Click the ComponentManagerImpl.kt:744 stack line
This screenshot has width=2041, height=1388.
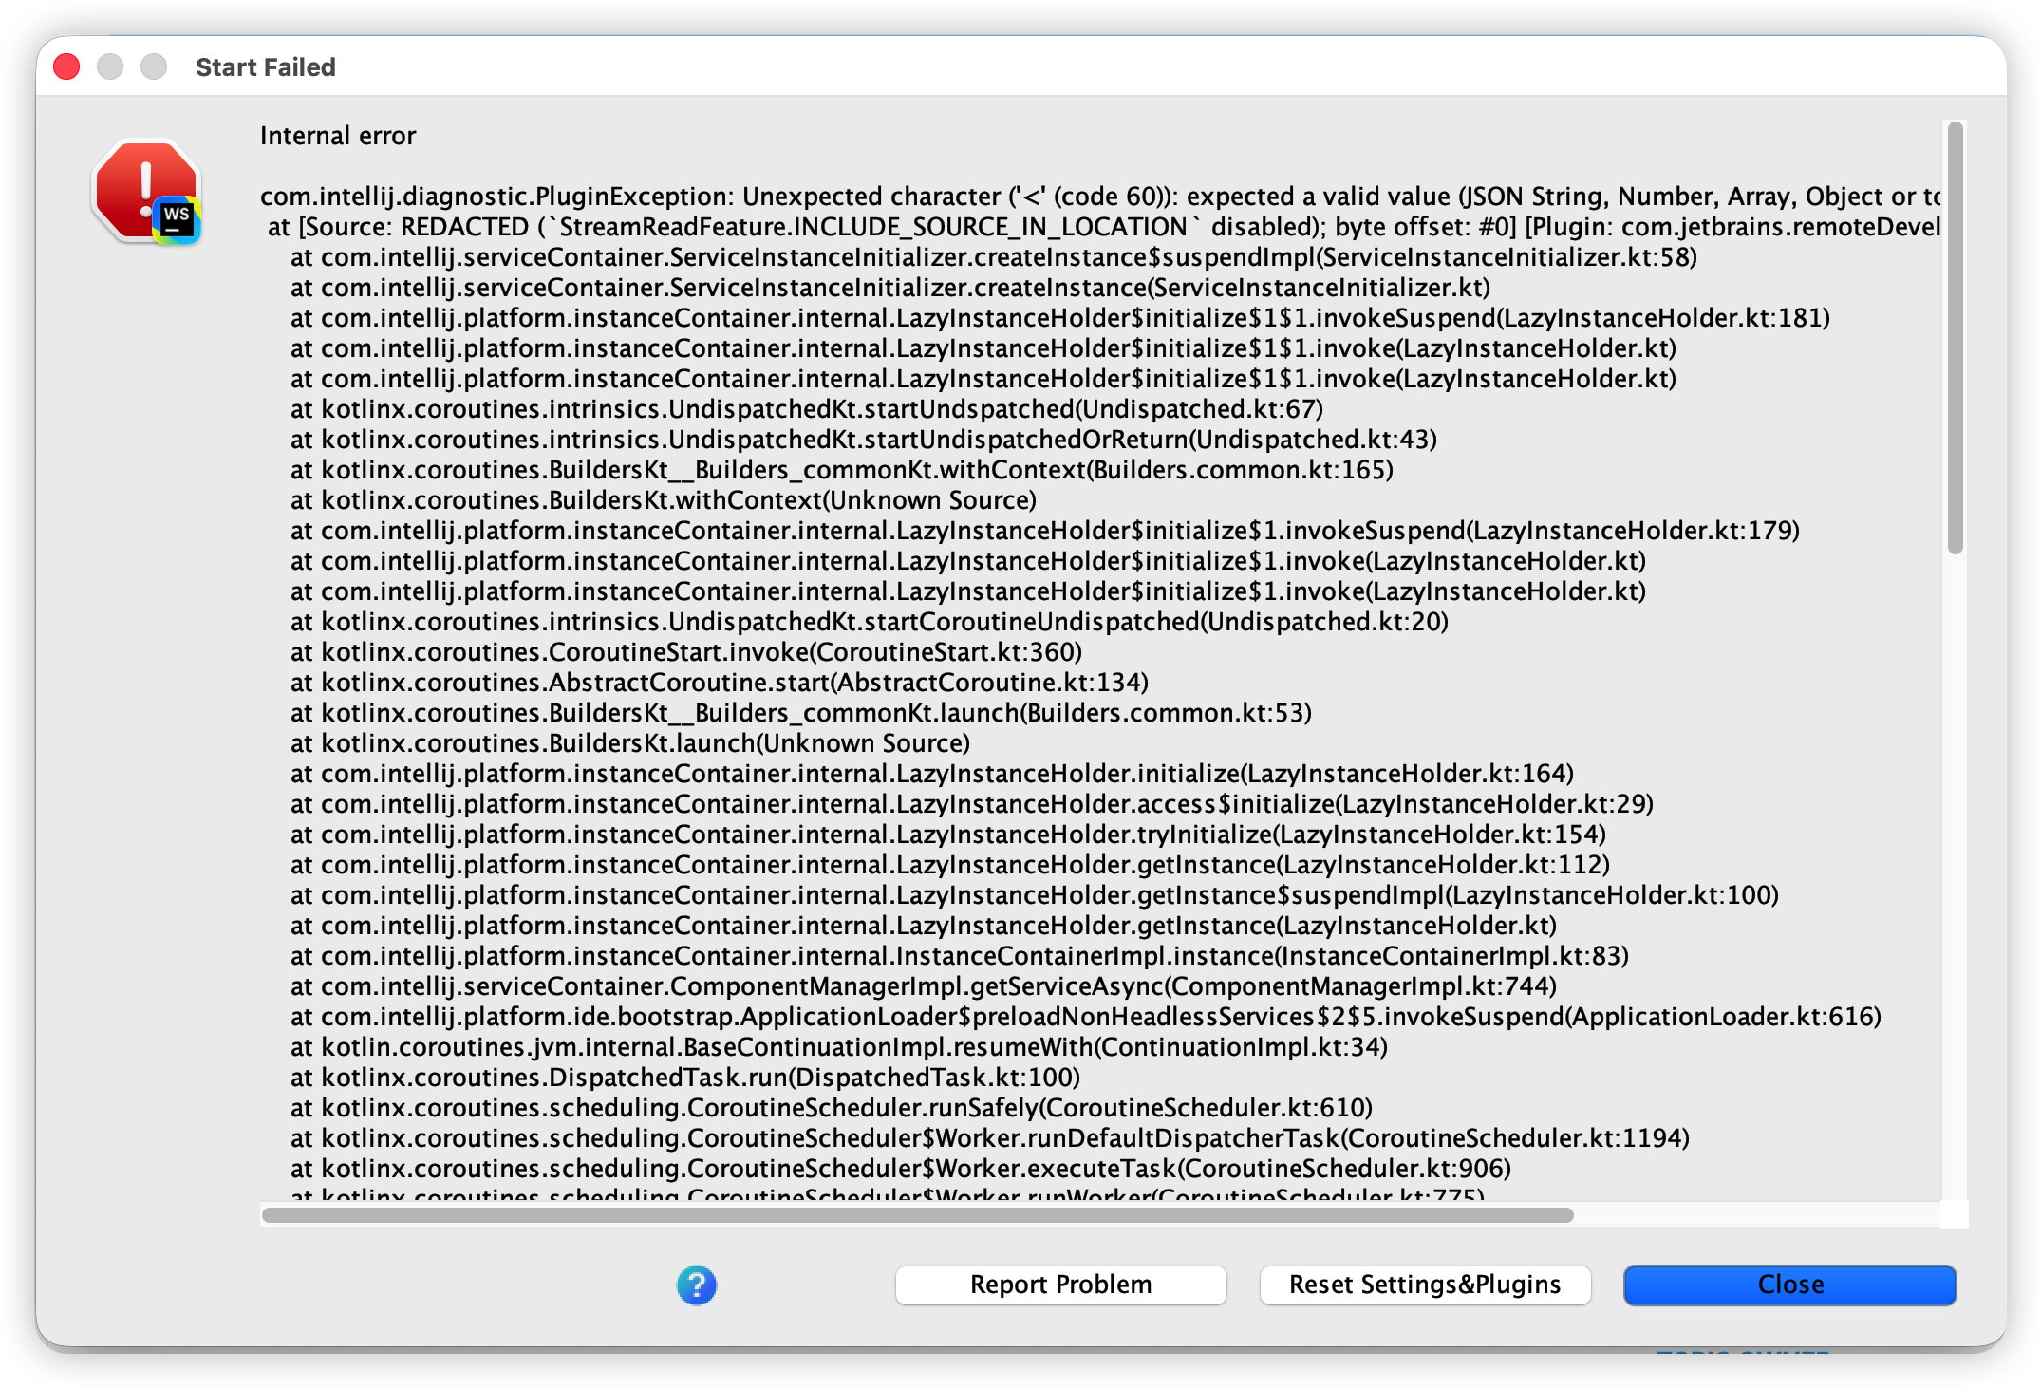coord(924,986)
